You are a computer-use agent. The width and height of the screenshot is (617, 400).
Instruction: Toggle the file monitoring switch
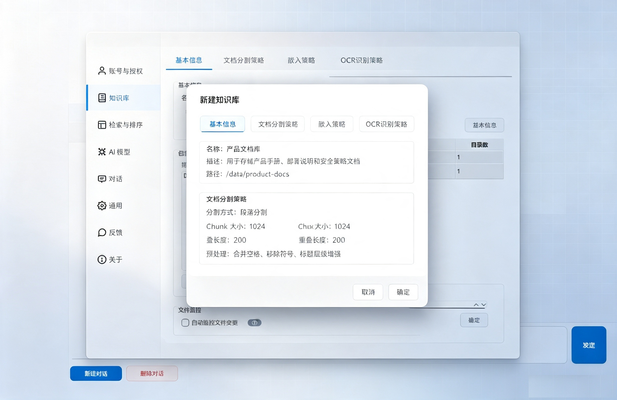254,322
